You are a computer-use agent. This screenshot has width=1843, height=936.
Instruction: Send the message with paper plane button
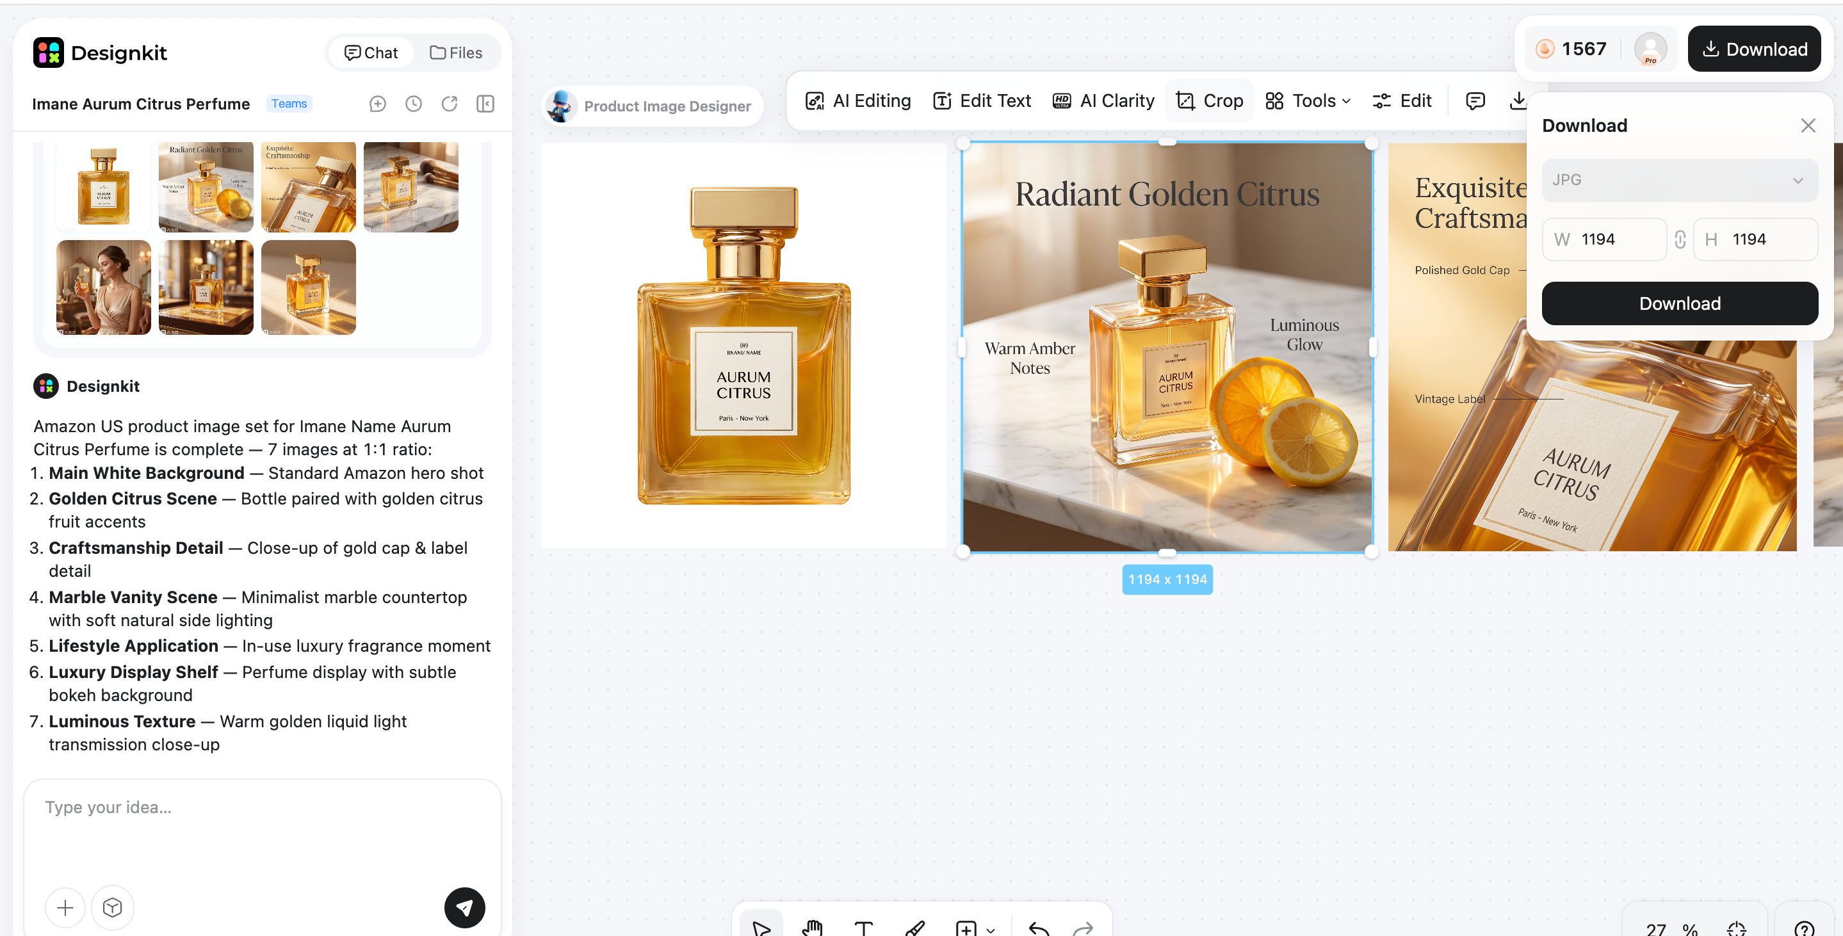[464, 907]
